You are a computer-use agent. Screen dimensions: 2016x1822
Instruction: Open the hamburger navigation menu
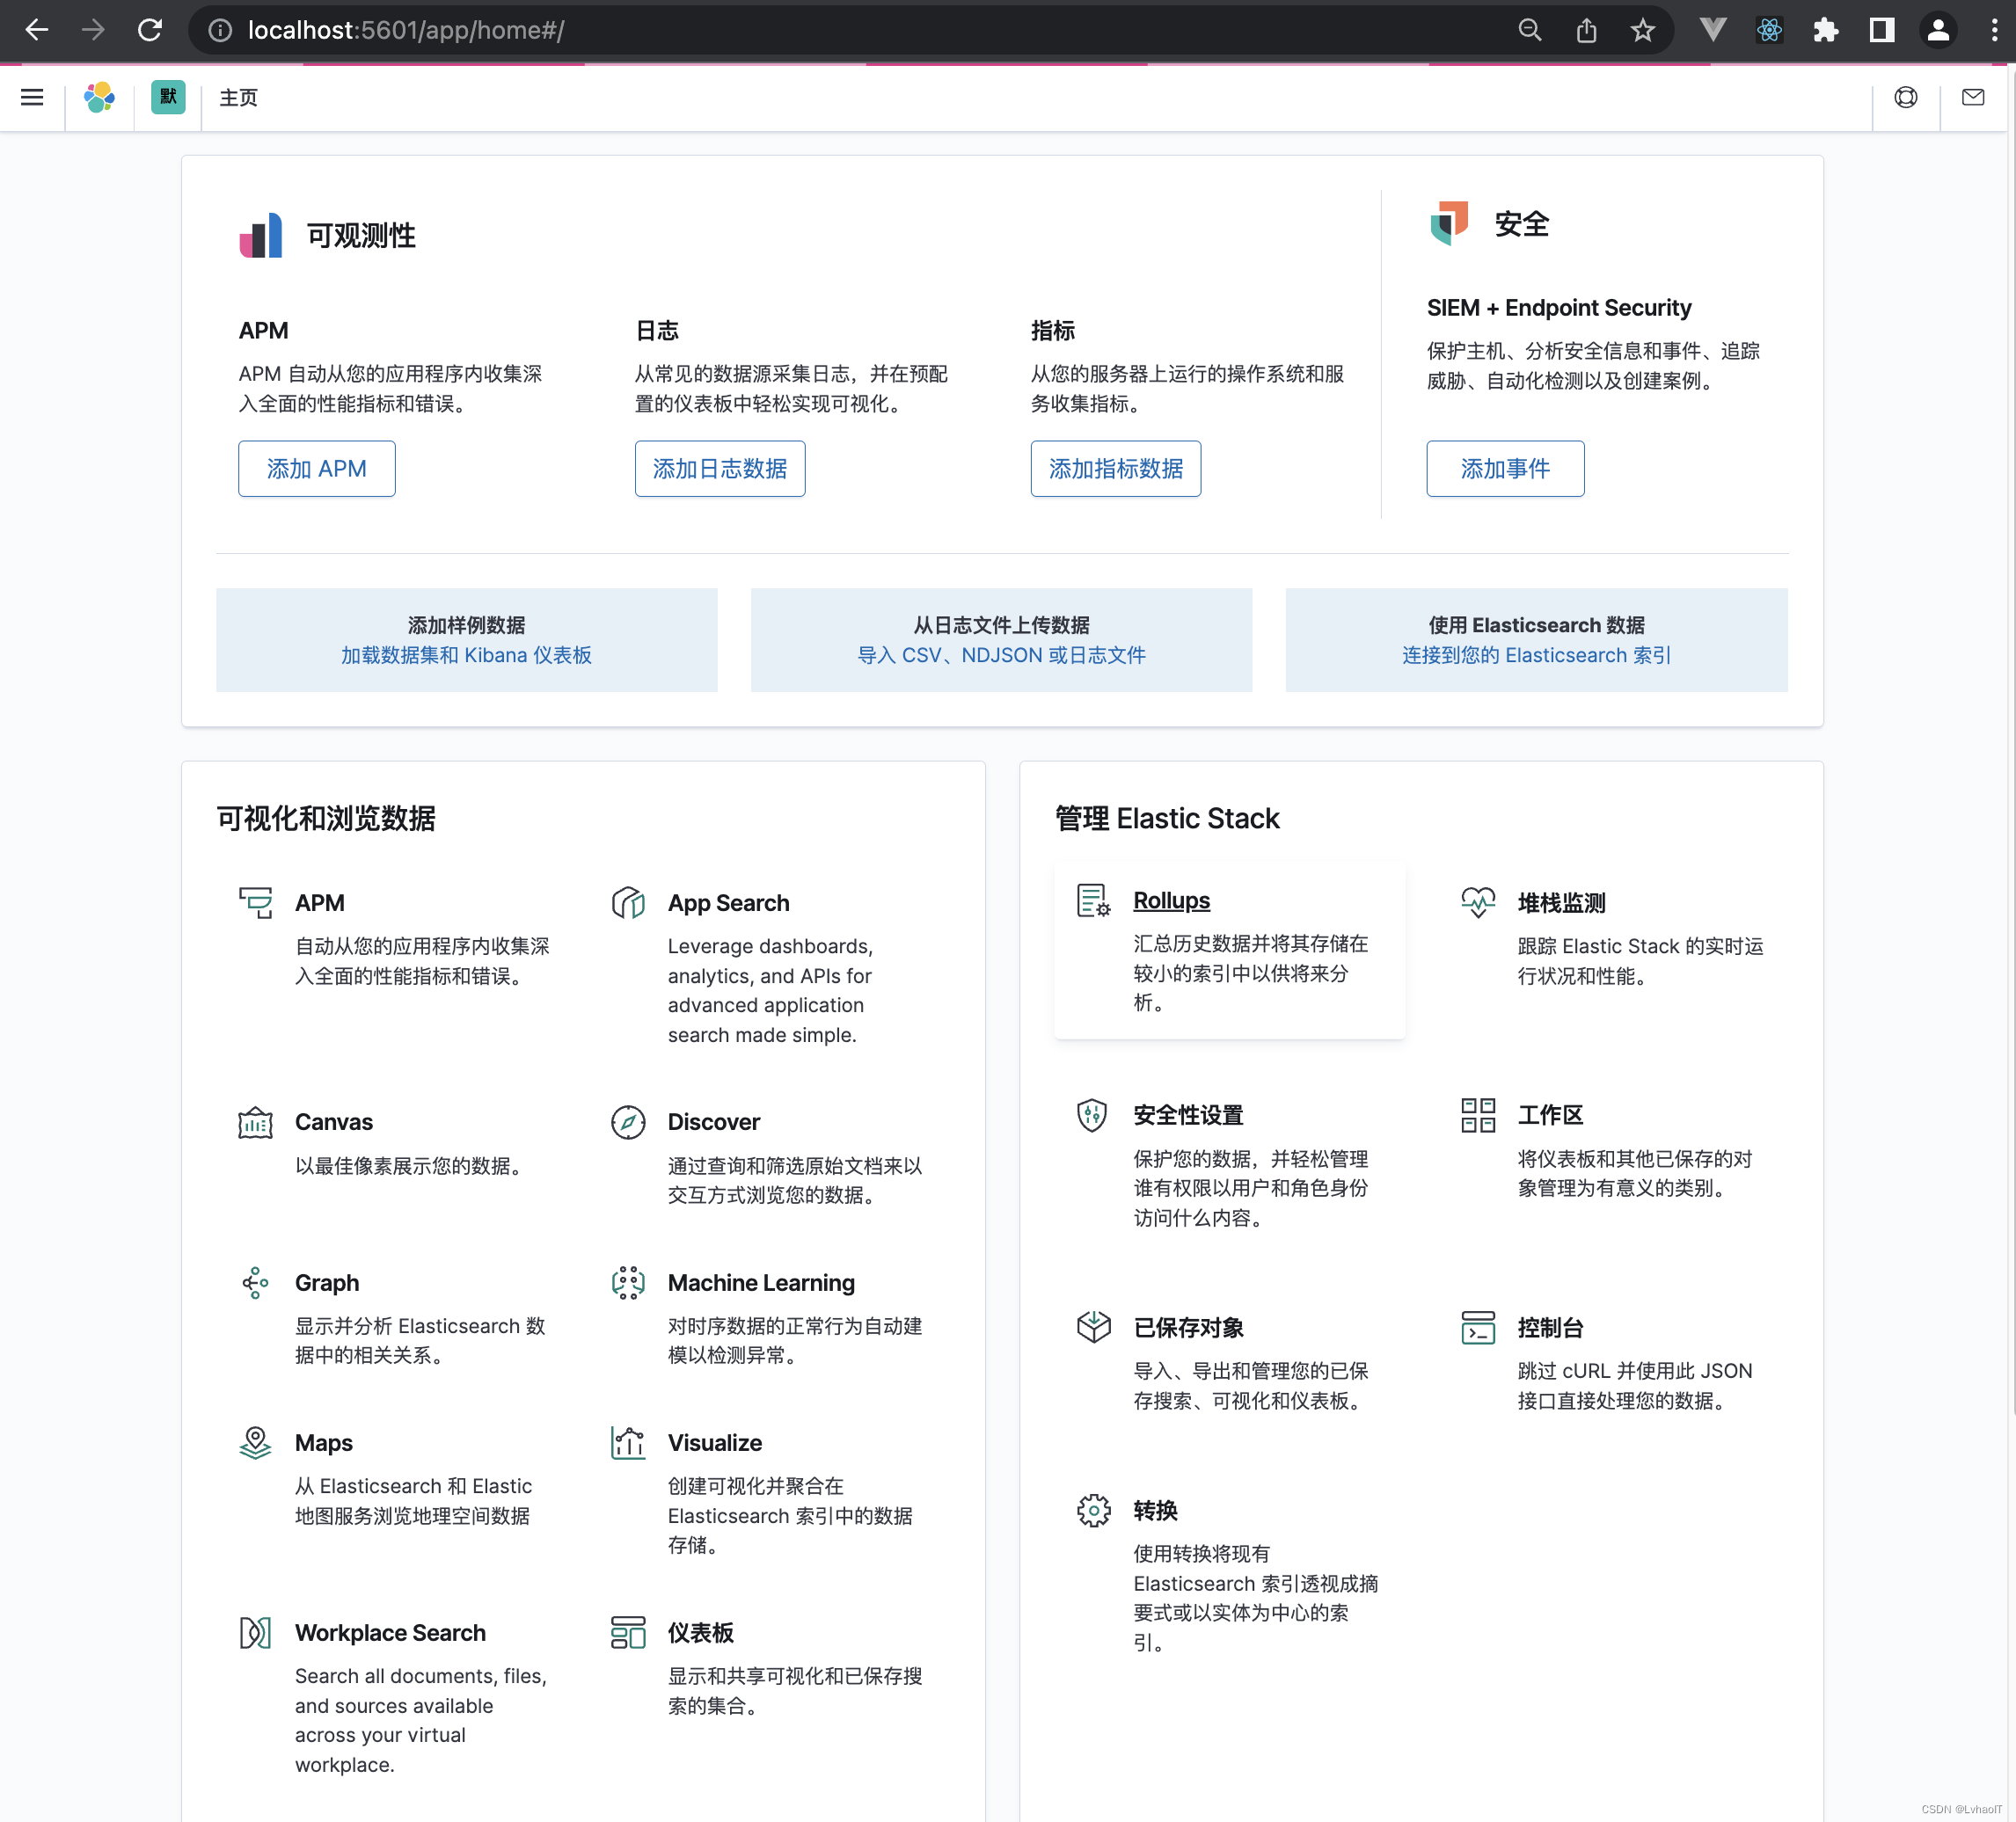click(x=32, y=97)
